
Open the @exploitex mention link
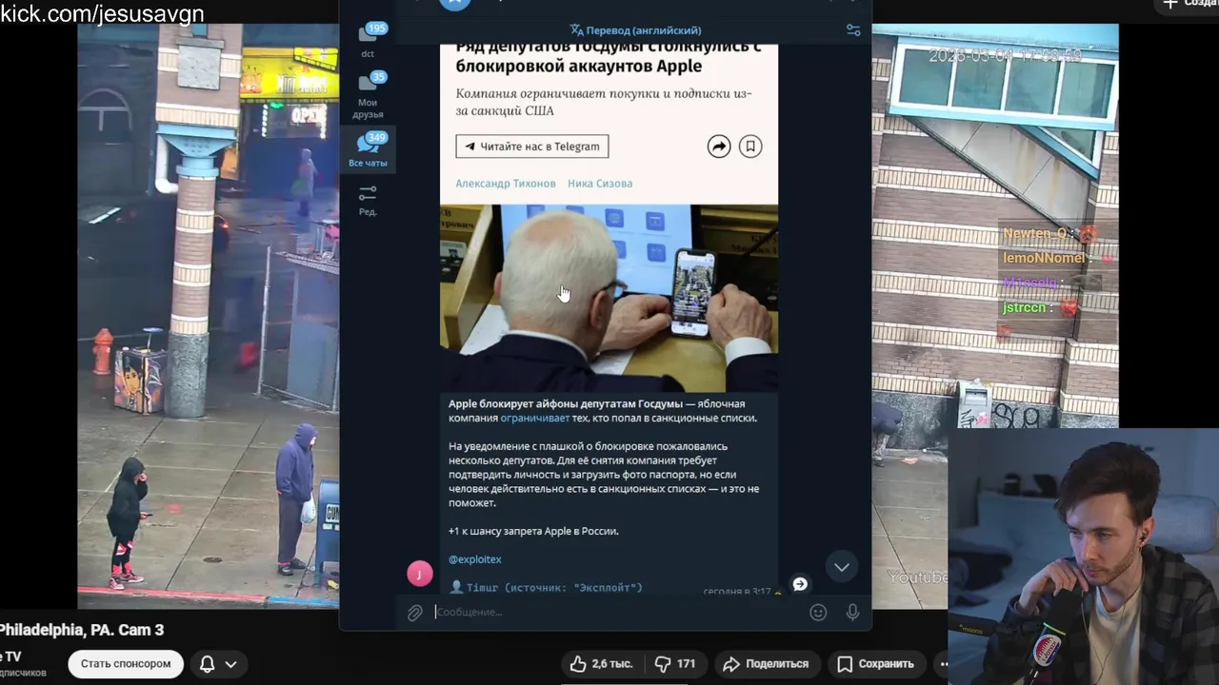pos(475,559)
